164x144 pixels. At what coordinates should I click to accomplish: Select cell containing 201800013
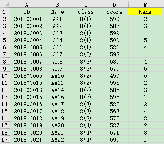tap(27, 90)
